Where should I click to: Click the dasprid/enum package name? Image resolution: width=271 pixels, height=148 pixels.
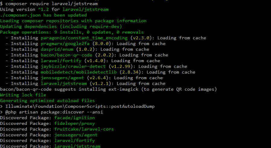click(57, 50)
